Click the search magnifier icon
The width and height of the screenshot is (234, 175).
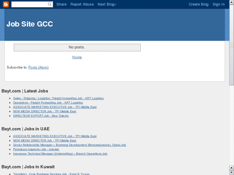pos(50,4)
